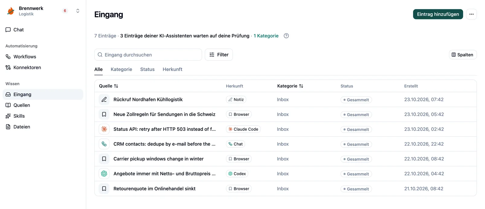This screenshot has width=485, height=209.
Task: Click the Chat origin tag in CRM row
Action: [236, 144]
